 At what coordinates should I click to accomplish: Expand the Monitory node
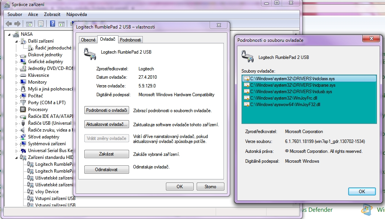[x=17, y=83]
